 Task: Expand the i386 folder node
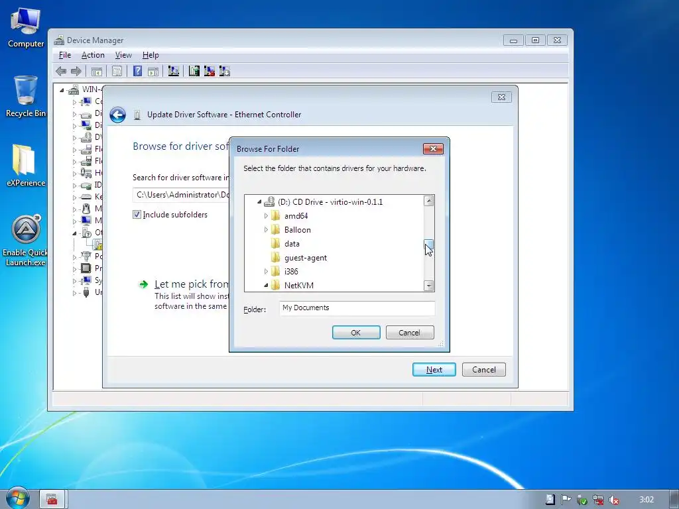(x=266, y=271)
